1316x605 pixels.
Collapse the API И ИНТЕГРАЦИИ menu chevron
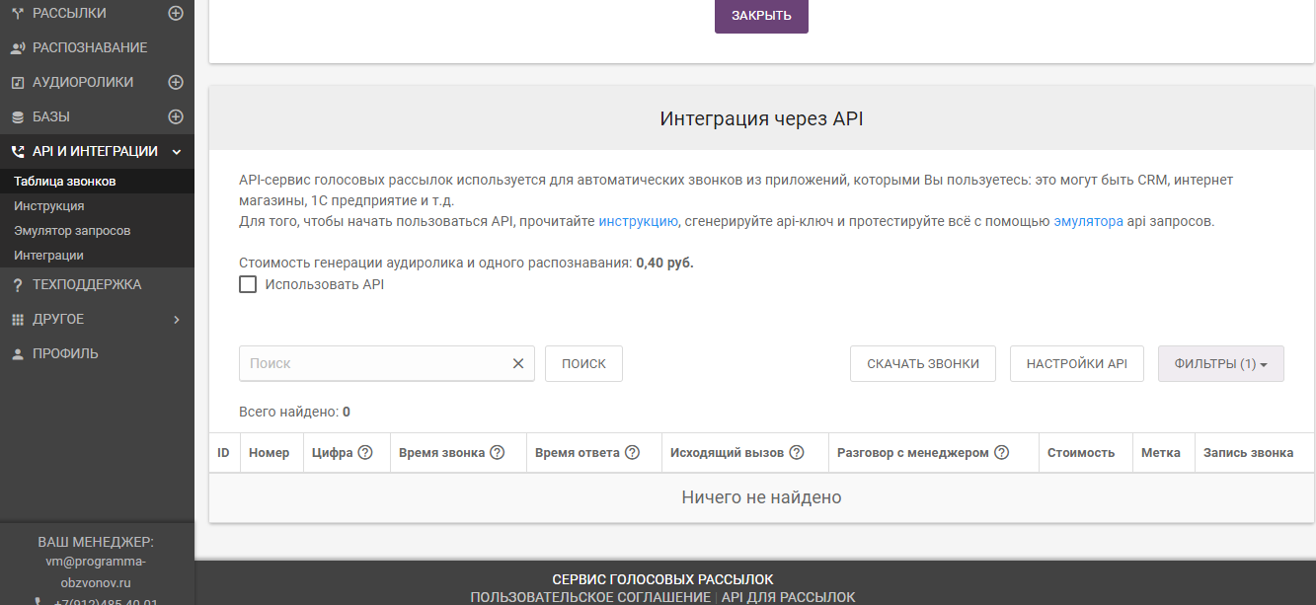coord(179,152)
